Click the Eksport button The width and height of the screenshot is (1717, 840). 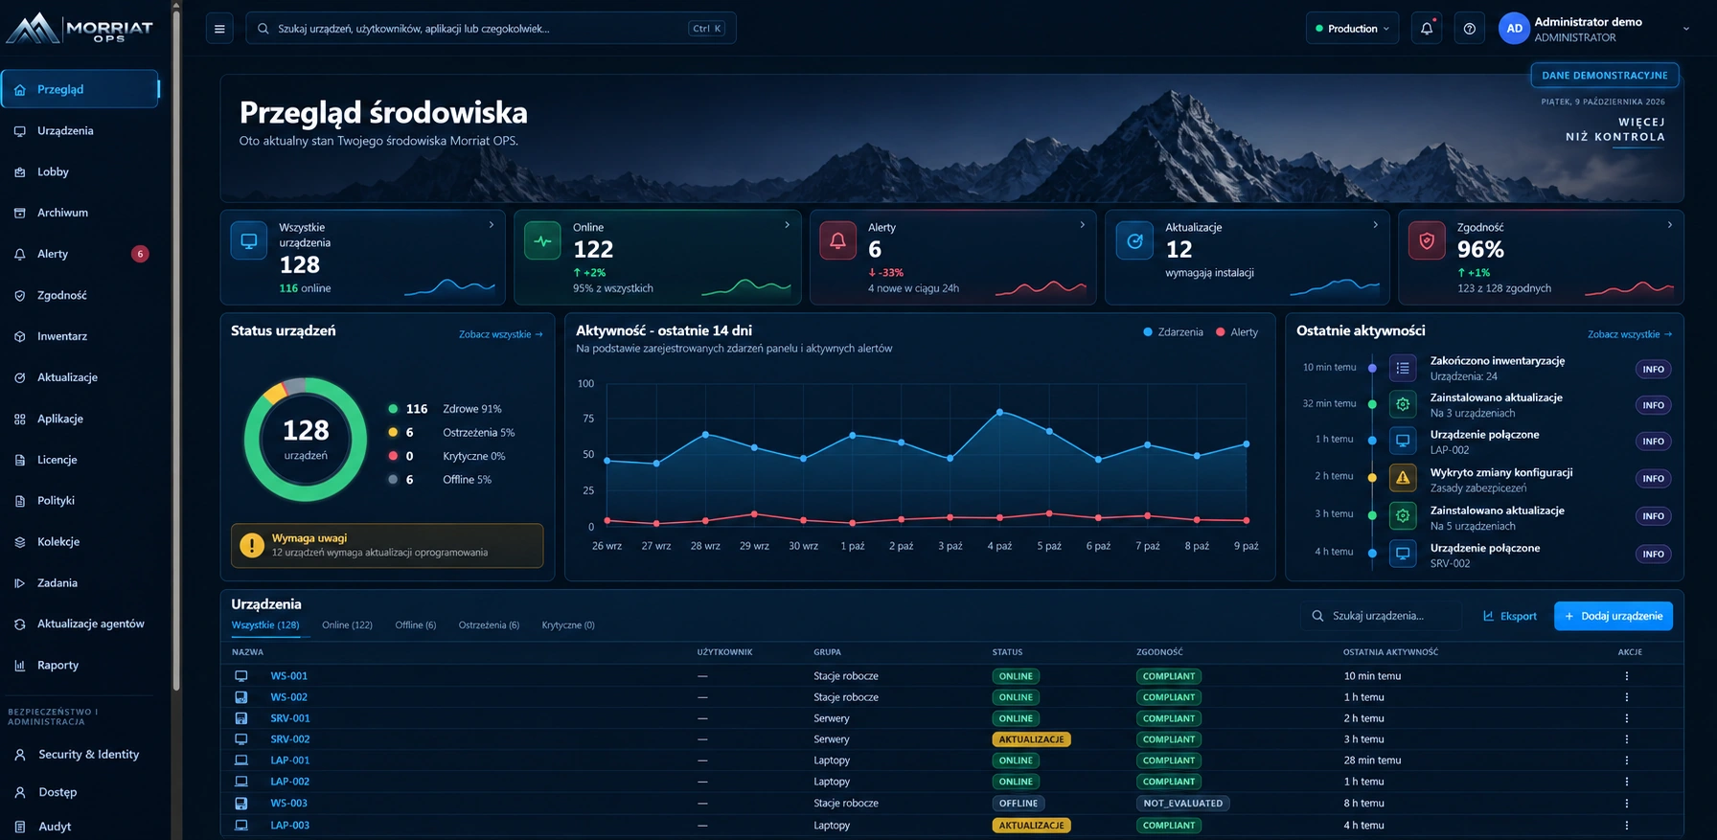pos(1510,616)
